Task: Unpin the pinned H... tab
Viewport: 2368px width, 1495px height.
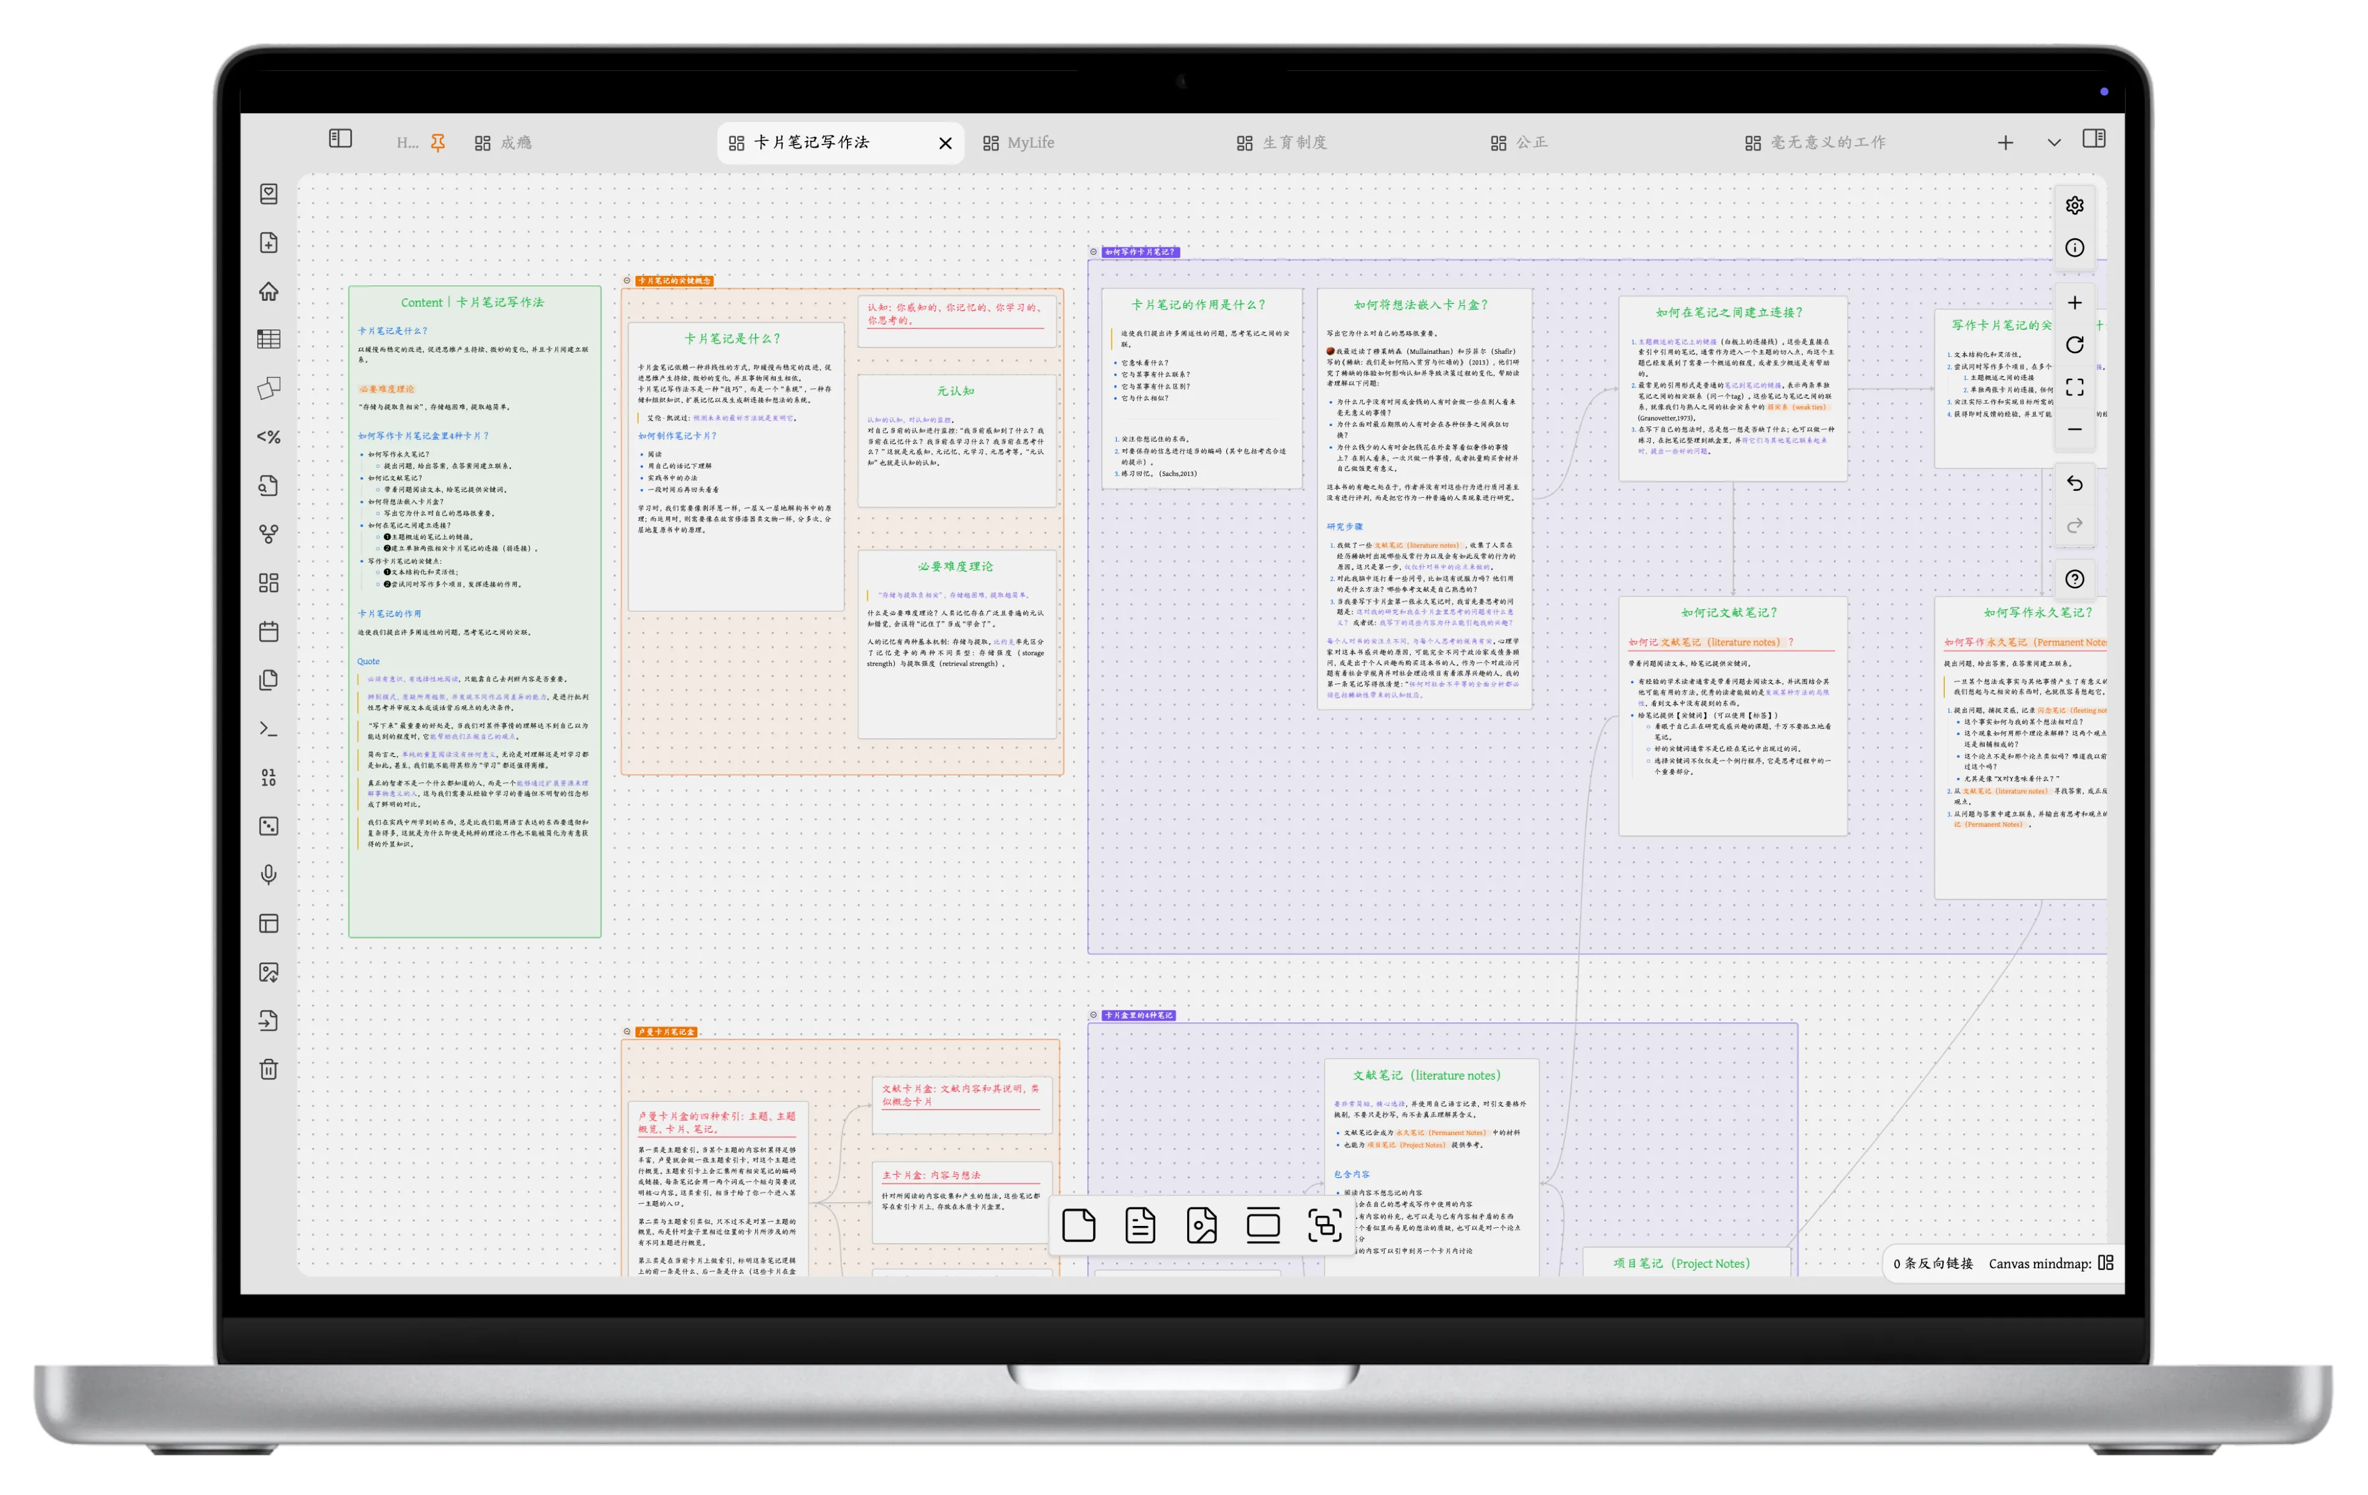Action: [x=437, y=143]
